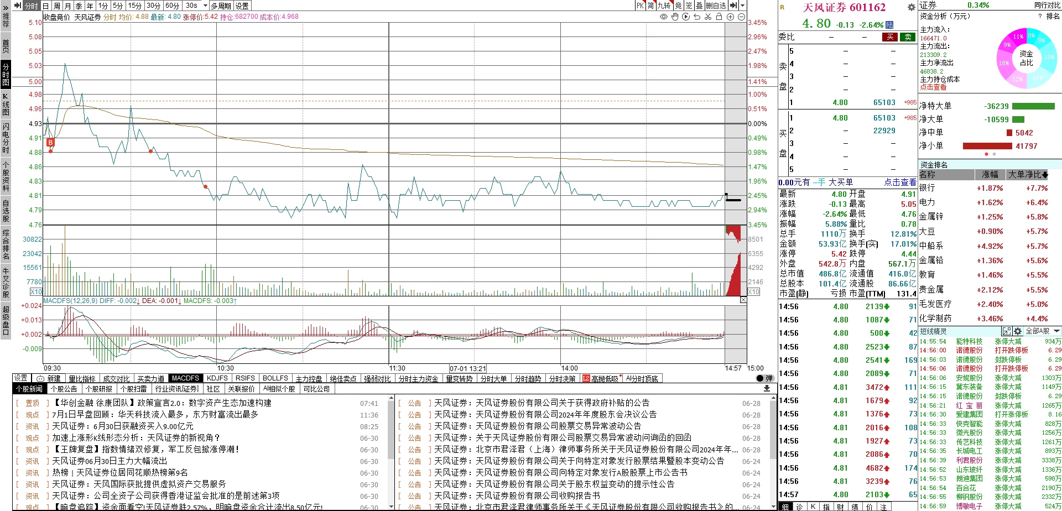Open the 社区 community tab

(x=213, y=389)
